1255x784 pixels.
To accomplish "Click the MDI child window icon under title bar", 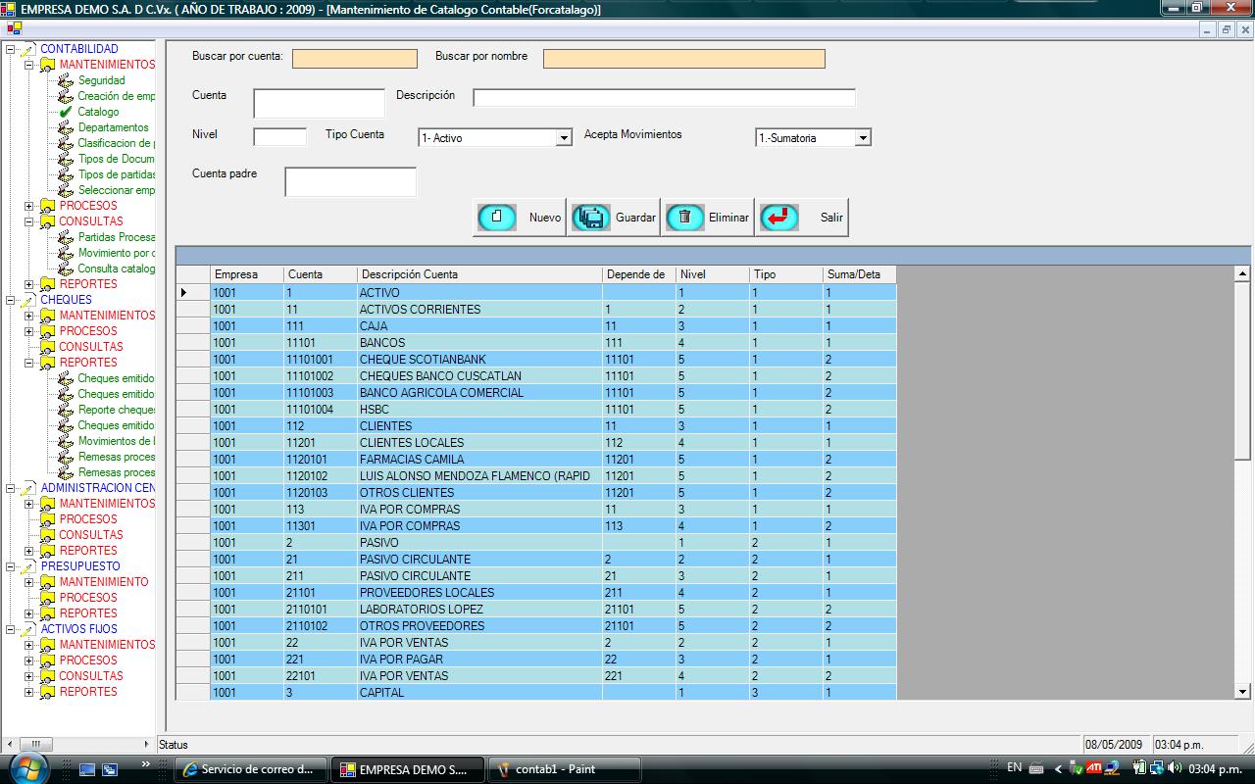I will tap(14, 28).
